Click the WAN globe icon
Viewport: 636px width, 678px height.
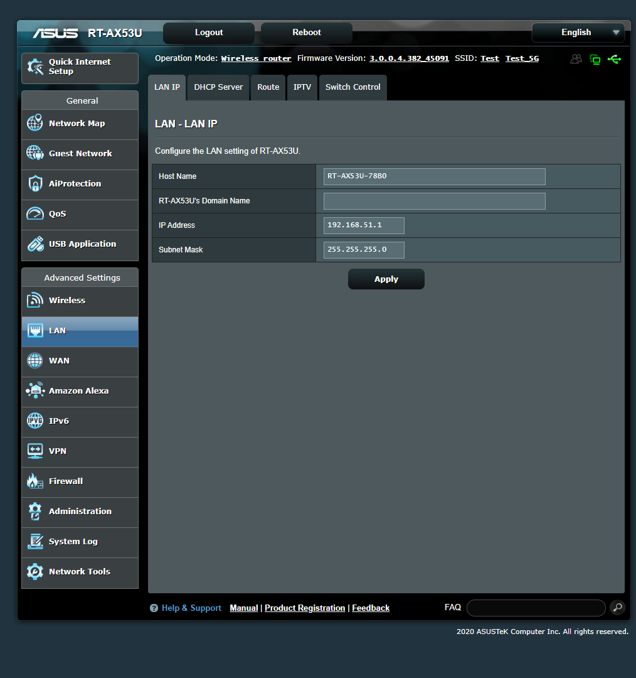click(35, 360)
